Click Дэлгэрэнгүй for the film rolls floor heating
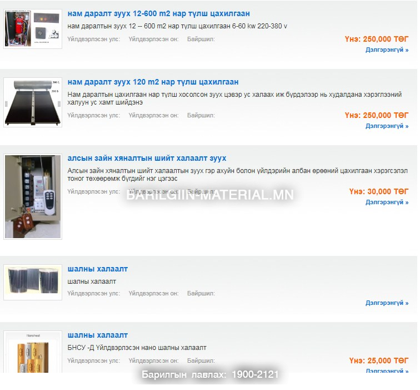 point(387,303)
